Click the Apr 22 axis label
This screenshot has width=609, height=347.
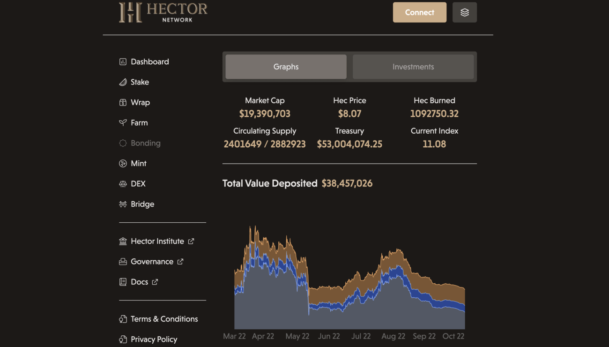(263, 336)
